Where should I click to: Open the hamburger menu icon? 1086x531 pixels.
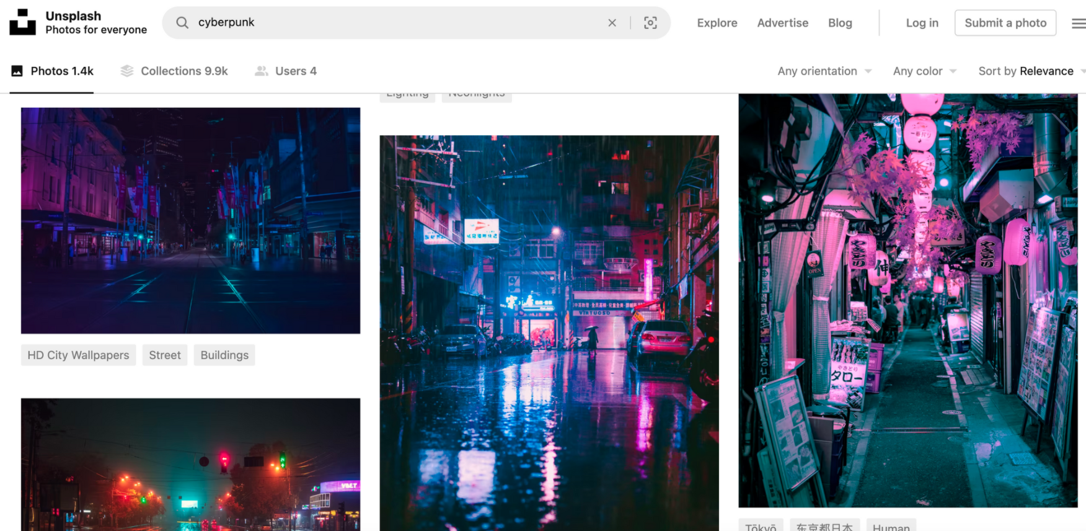click(x=1079, y=23)
